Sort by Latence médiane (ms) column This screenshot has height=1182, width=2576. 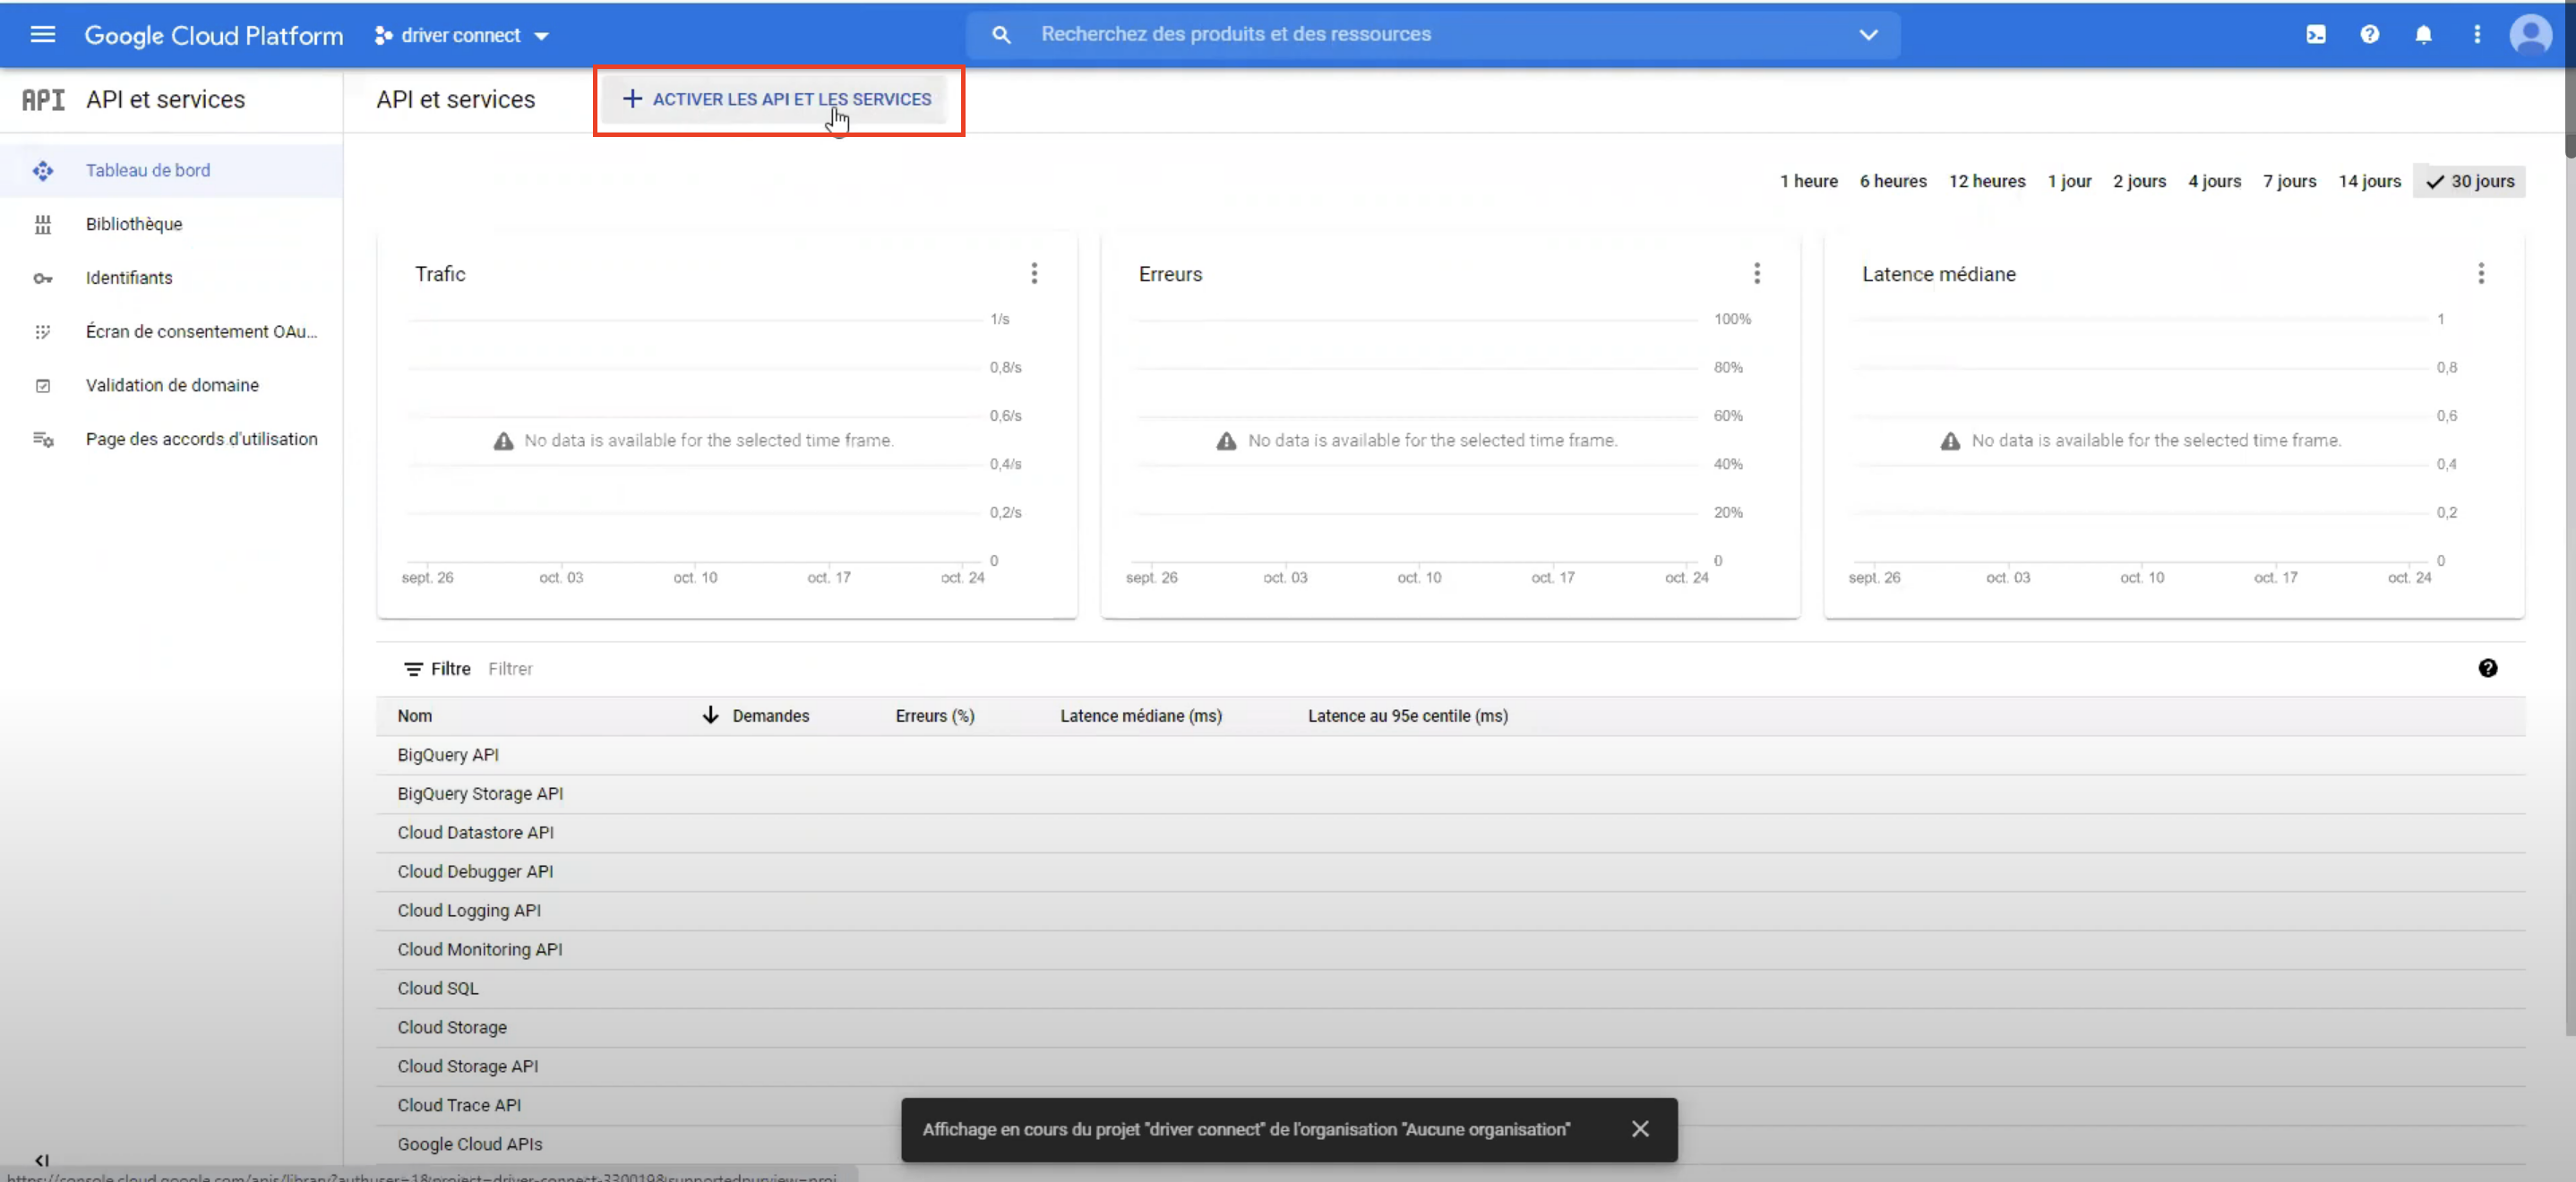click(x=1141, y=716)
